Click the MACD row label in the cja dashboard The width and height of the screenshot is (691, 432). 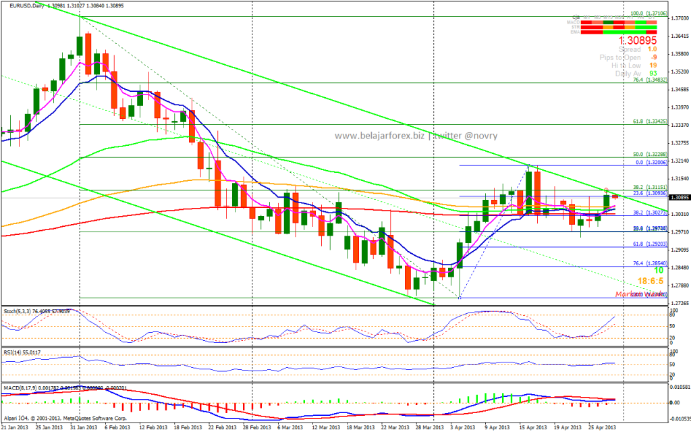[575, 22]
